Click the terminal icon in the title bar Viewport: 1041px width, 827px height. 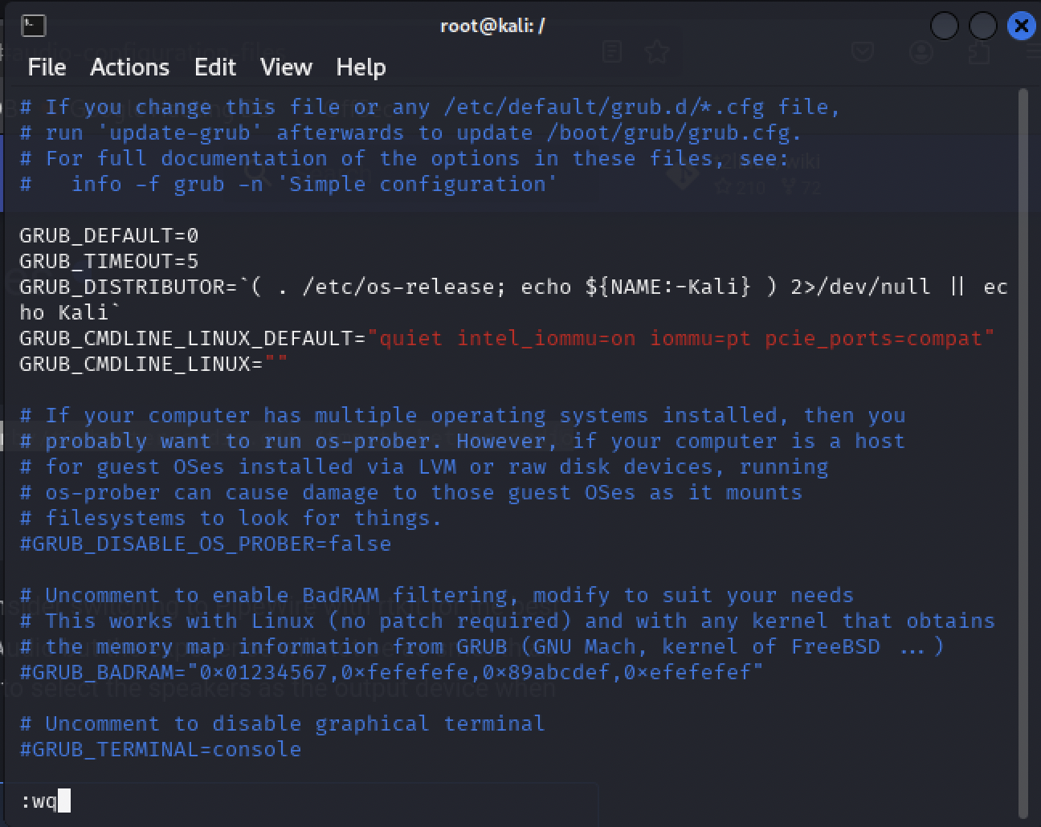(33, 26)
